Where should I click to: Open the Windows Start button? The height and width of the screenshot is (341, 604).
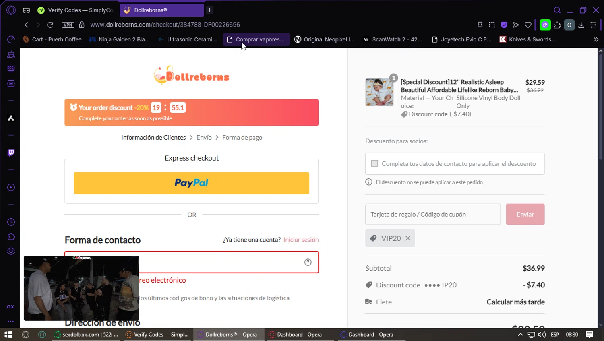coord(8,335)
